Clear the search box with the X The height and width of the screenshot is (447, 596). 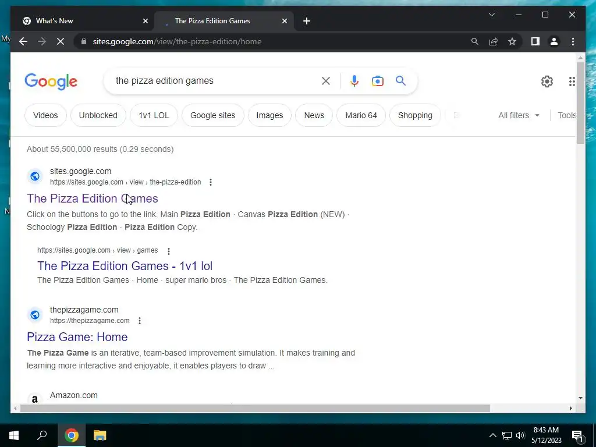click(x=326, y=80)
